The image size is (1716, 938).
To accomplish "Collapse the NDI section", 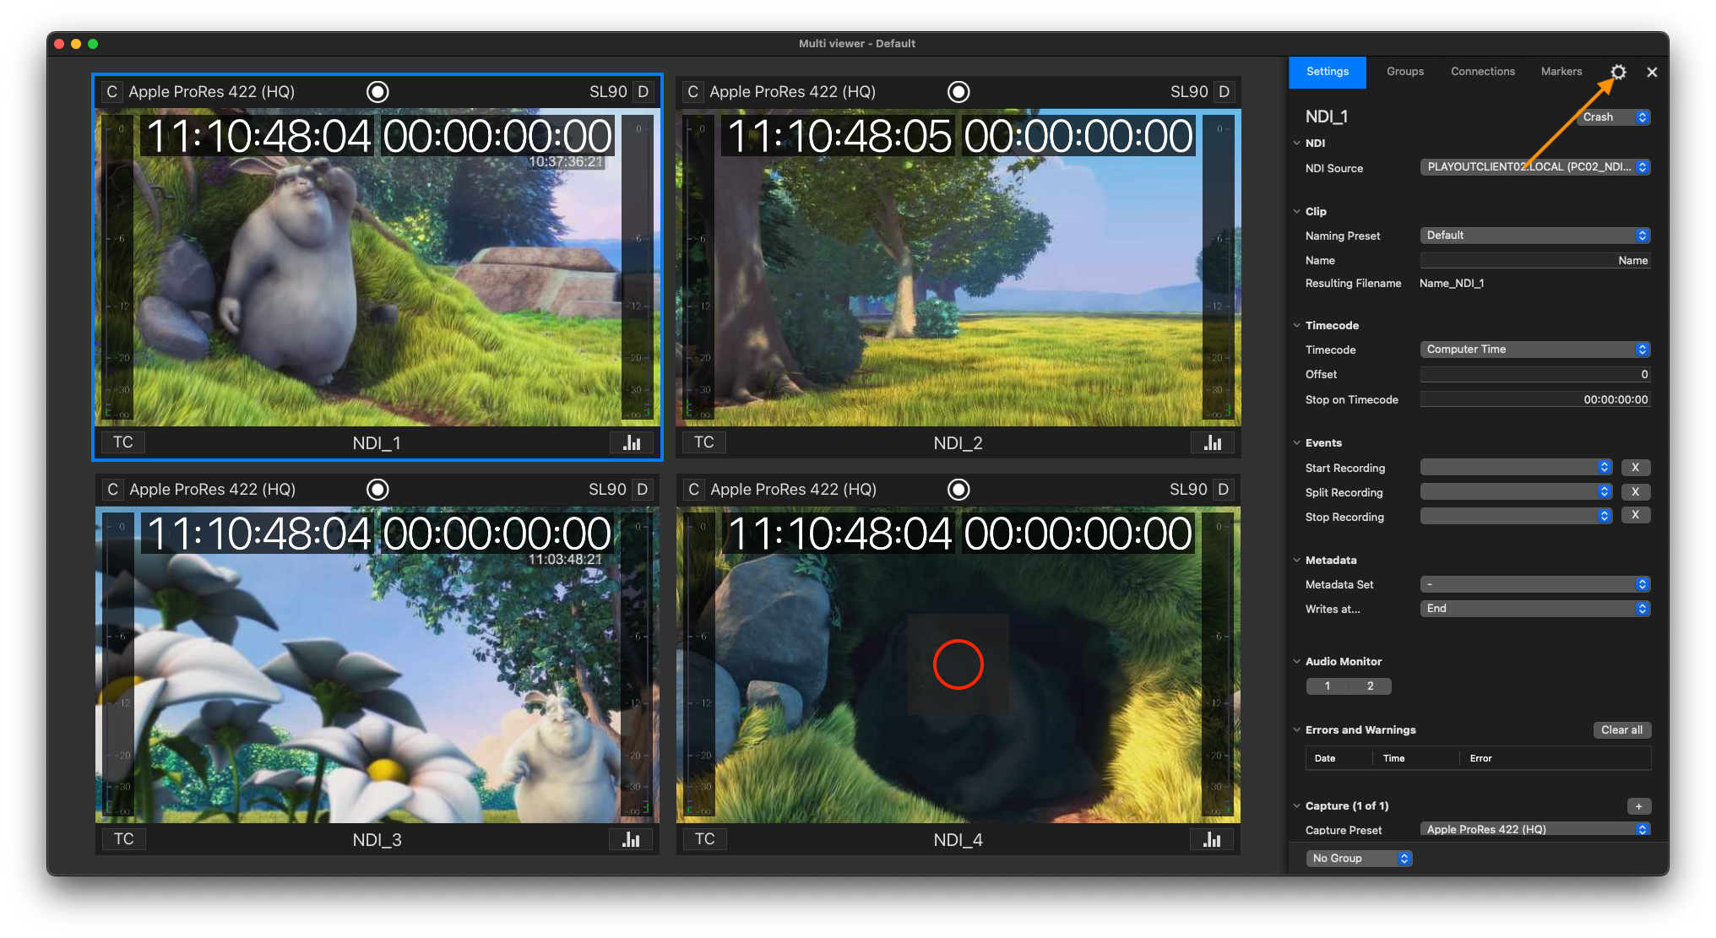I will pos(1297,143).
